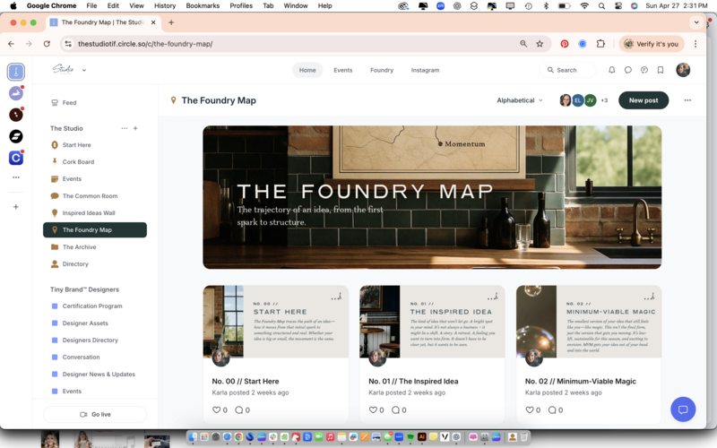
Task: Open The Common Room space
Action: click(x=95, y=195)
